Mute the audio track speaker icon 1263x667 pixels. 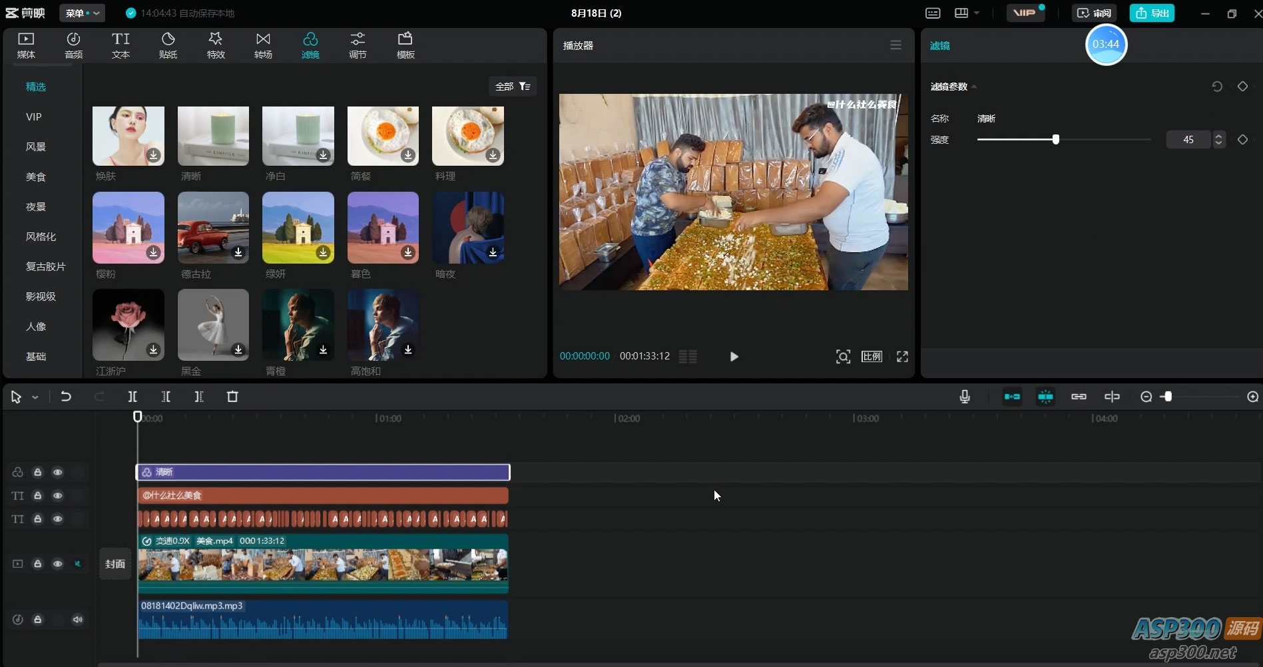tap(78, 620)
